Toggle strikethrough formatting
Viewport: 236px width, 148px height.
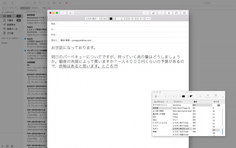(124, 19)
